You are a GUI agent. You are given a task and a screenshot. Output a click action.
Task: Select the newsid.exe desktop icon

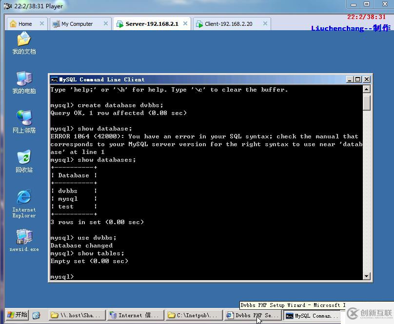click(24, 240)
